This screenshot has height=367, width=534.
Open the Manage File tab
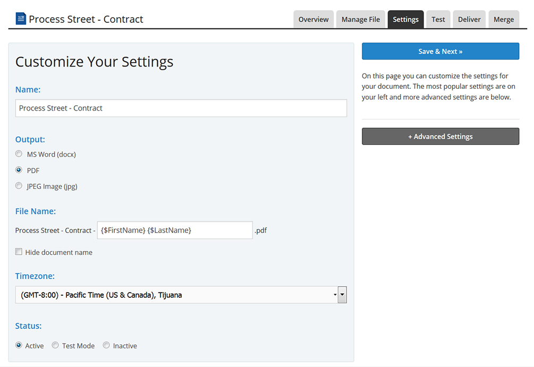(x=360, y=19)
